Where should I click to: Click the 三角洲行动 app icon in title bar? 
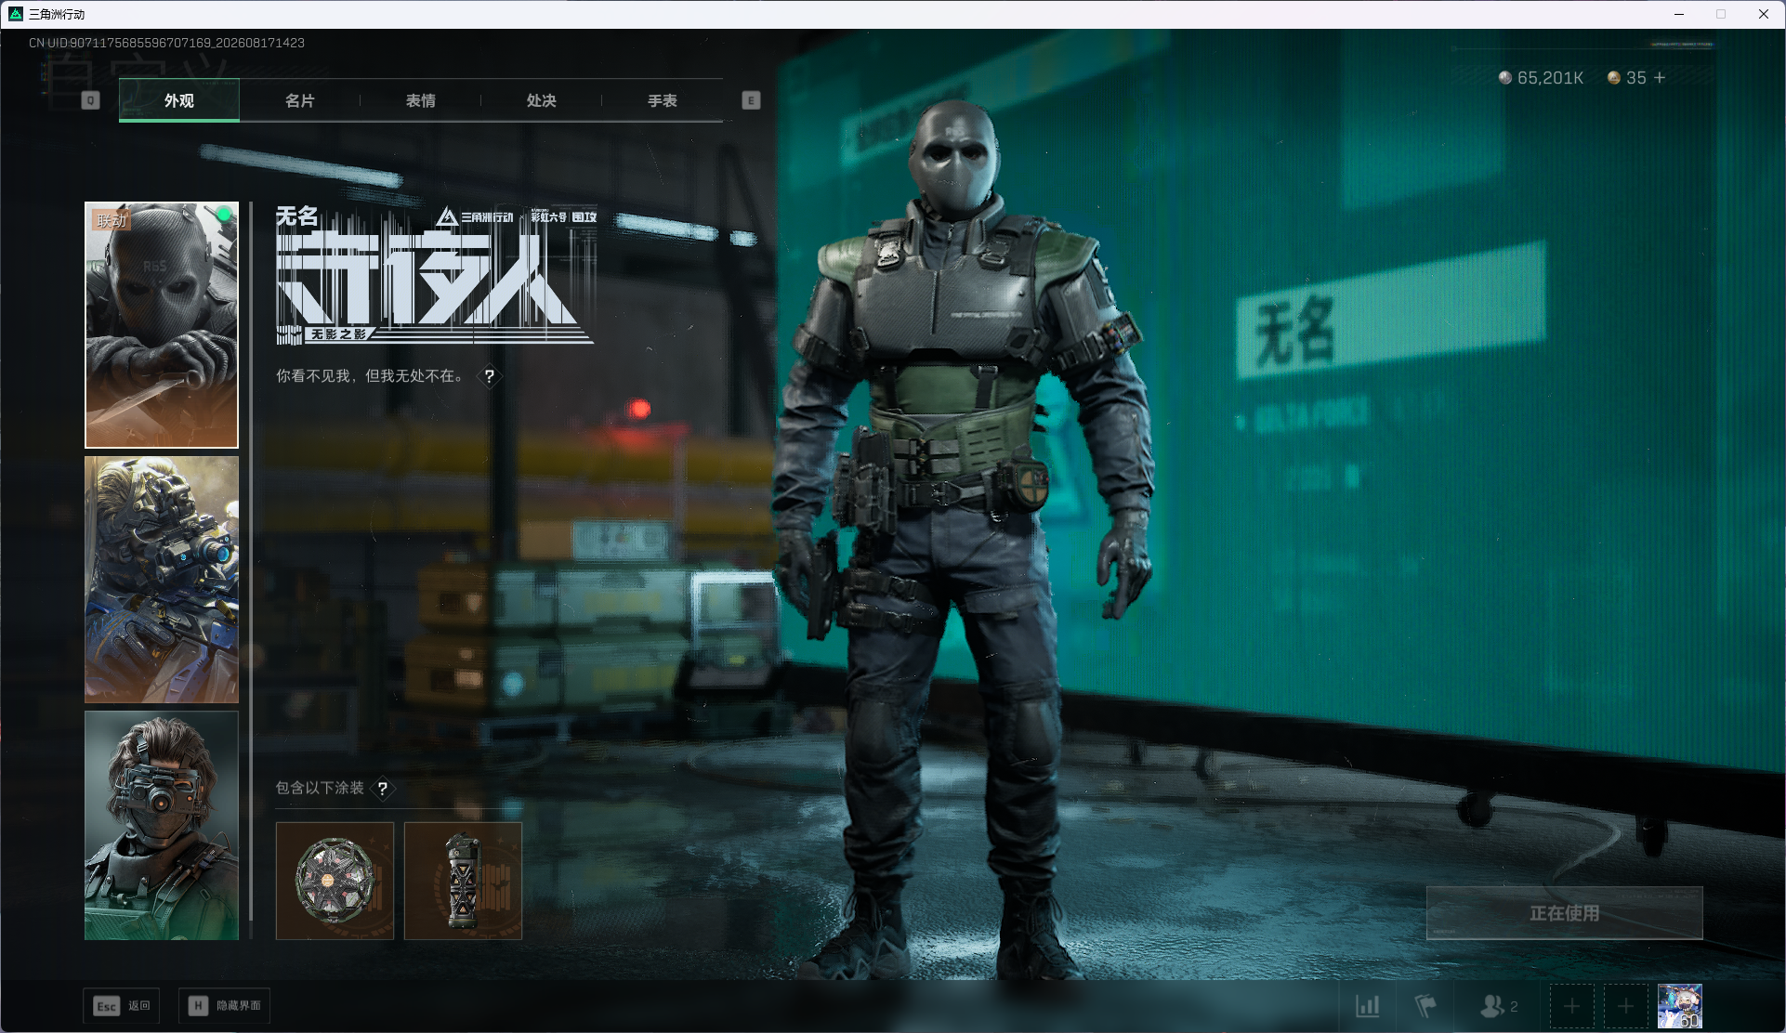coord(15,14)
